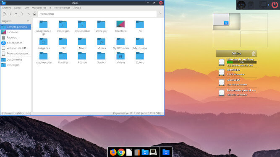The width and height of the screenshot is (280, 157).
Task: Open the navigation history dropdown arrow
Action: point(16,14)
